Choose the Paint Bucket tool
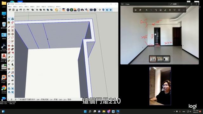 click(9, 22)
